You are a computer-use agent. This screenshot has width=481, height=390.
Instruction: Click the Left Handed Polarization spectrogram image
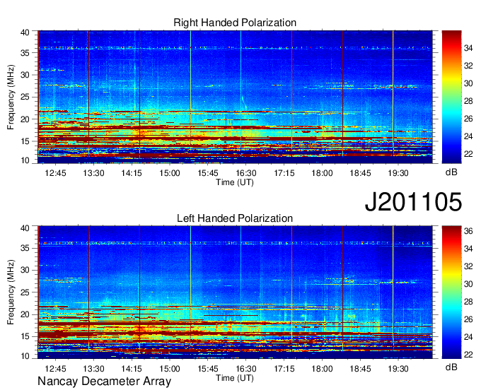pyautogui.click(x=235, y=292)
